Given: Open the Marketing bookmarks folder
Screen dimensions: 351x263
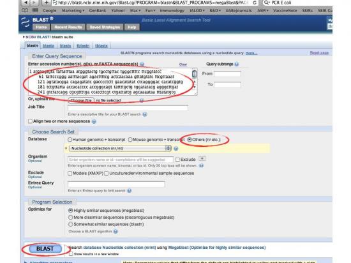Looking at the screenshot, I should [73, 10].
